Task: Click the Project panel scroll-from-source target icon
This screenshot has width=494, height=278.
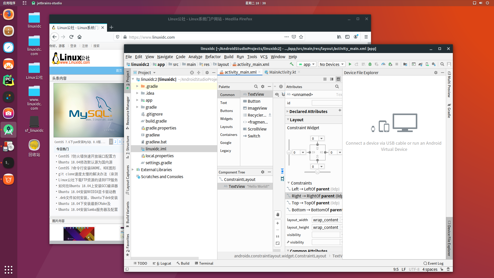Action: click(x=192, y=73)
